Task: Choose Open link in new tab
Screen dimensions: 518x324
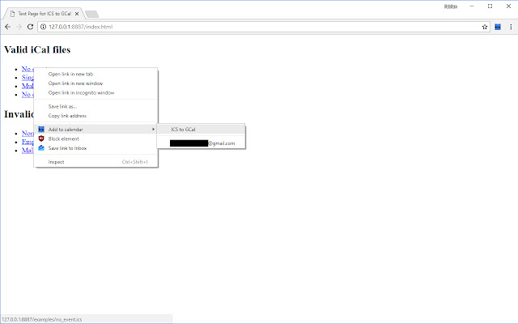Action: tap(96, 74)
